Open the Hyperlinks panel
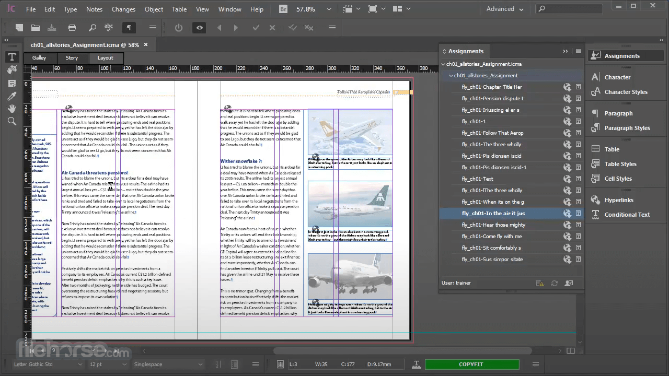Viewport: 669px width, 376px height. point(618,200)
